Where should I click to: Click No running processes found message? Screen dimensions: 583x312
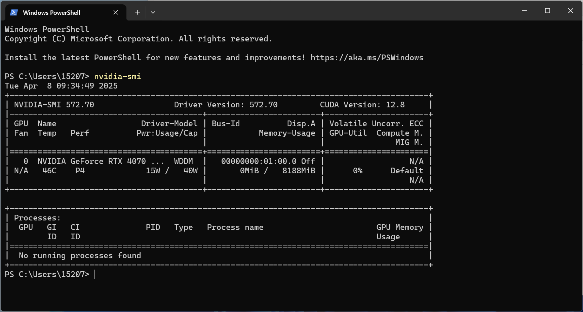click(80, 255)
